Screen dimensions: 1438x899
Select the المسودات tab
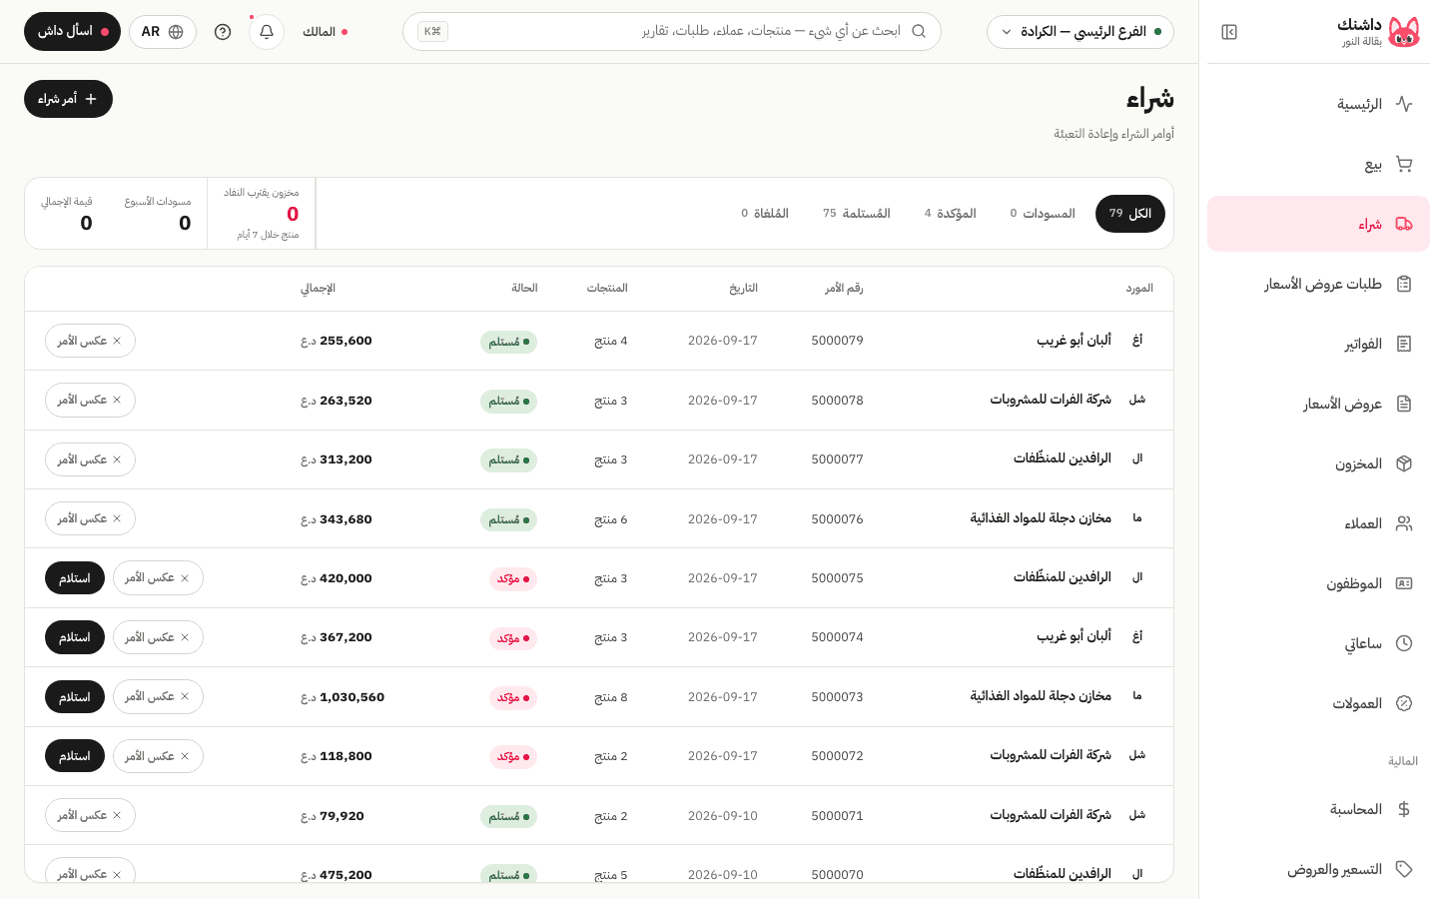1043,214
